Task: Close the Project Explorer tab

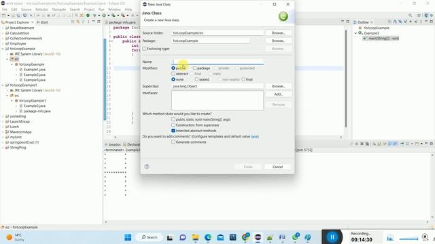Action: (x=33, y=22)
